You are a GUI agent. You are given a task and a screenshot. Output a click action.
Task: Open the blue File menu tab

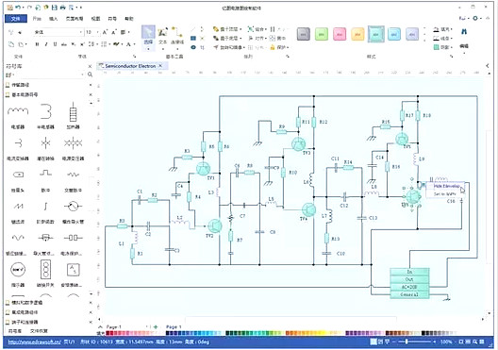click(x=15, y=19)
